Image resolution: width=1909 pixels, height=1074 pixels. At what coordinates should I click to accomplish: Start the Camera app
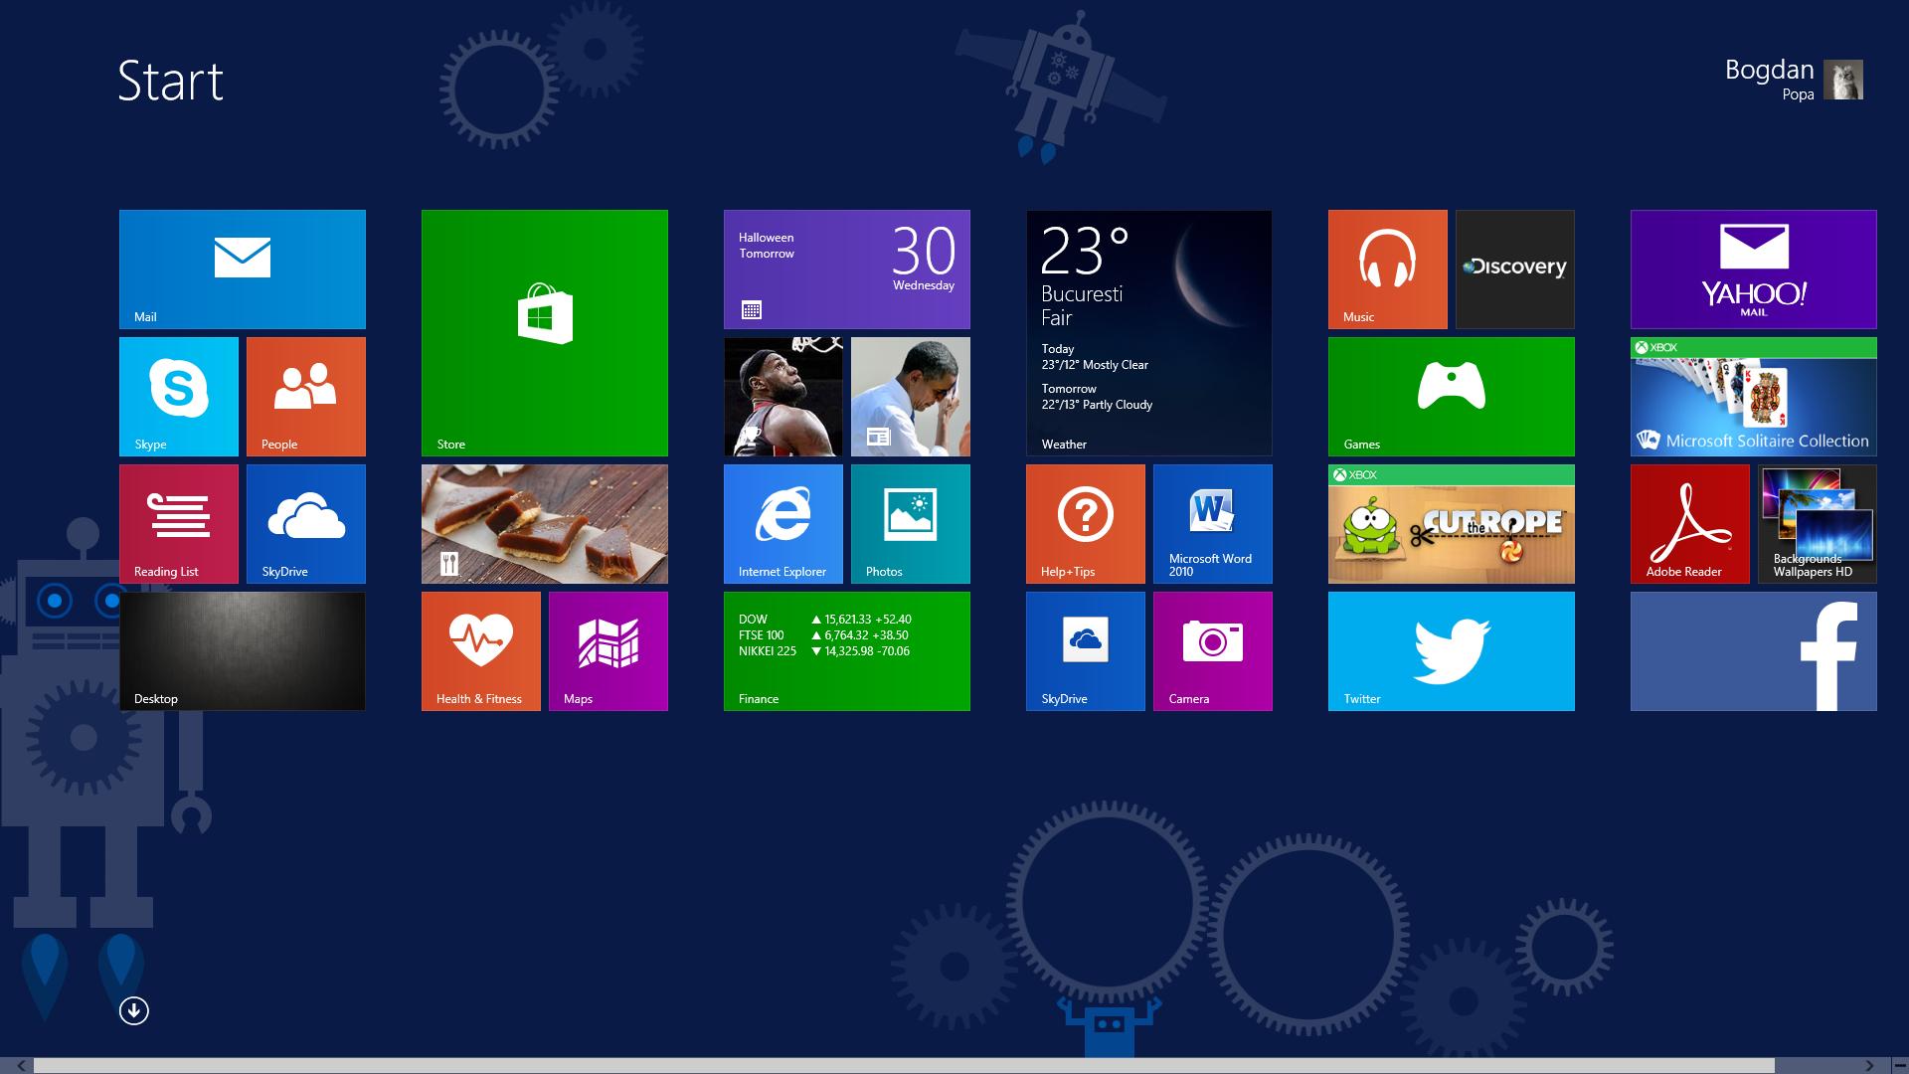pos(1212,650)
